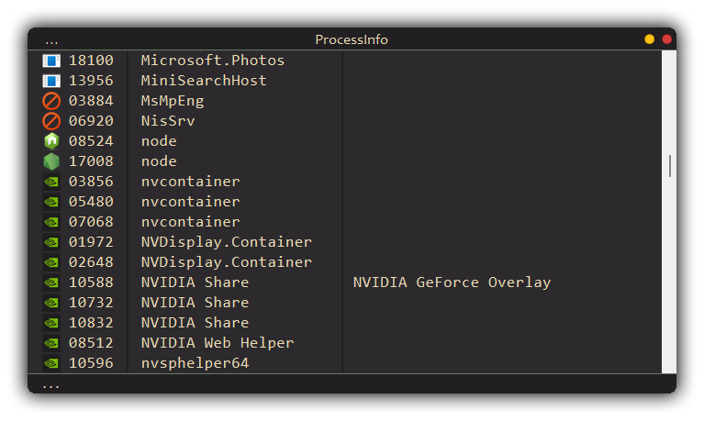Click the nvcontainer icon for PID 07068
704x421 pixels.
pyautogui.click(x=51, y=222)
